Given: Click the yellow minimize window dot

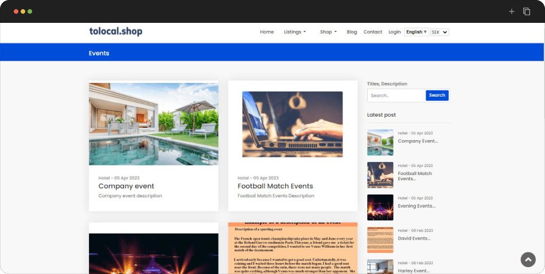Looking at the screenshot, I should tap(23, 11).
